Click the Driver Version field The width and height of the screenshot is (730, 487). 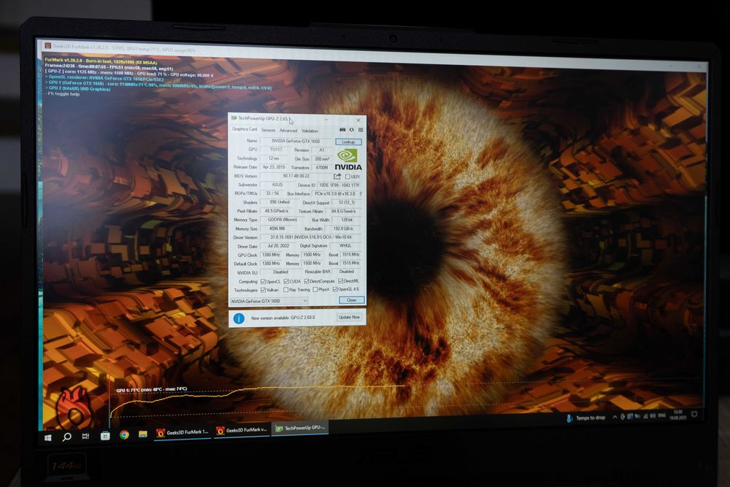[x=312, y=237]
